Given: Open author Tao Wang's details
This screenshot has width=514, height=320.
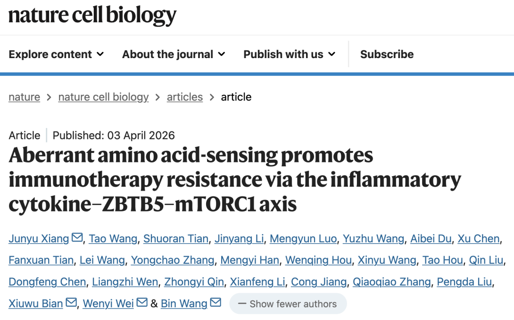Looking at the screenshot, I should click(113, 239).
